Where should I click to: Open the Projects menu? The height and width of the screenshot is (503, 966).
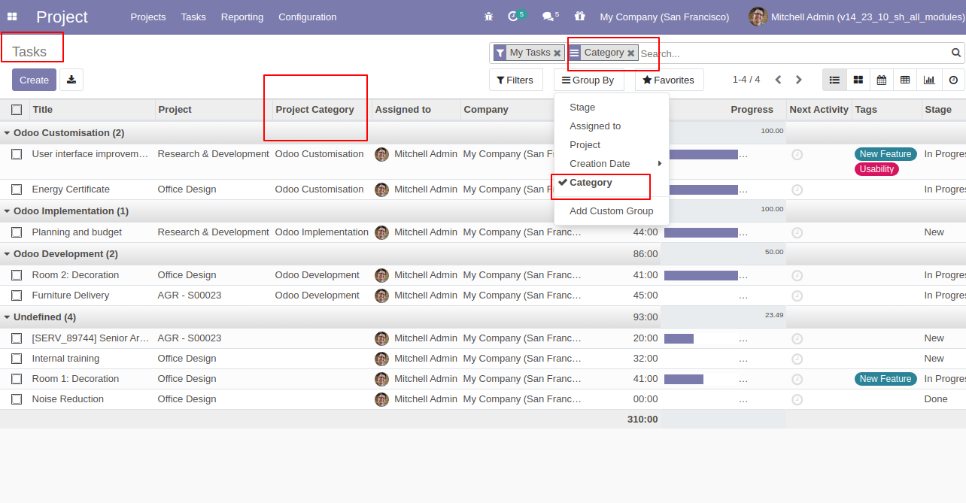click(148, 17)
